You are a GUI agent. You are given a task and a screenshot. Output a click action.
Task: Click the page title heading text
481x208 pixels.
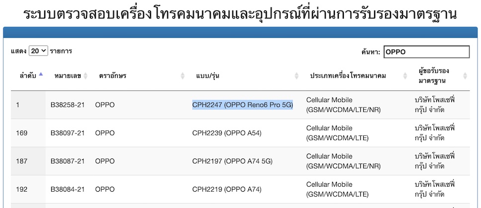pyautogui.click(x=240, y=13)
